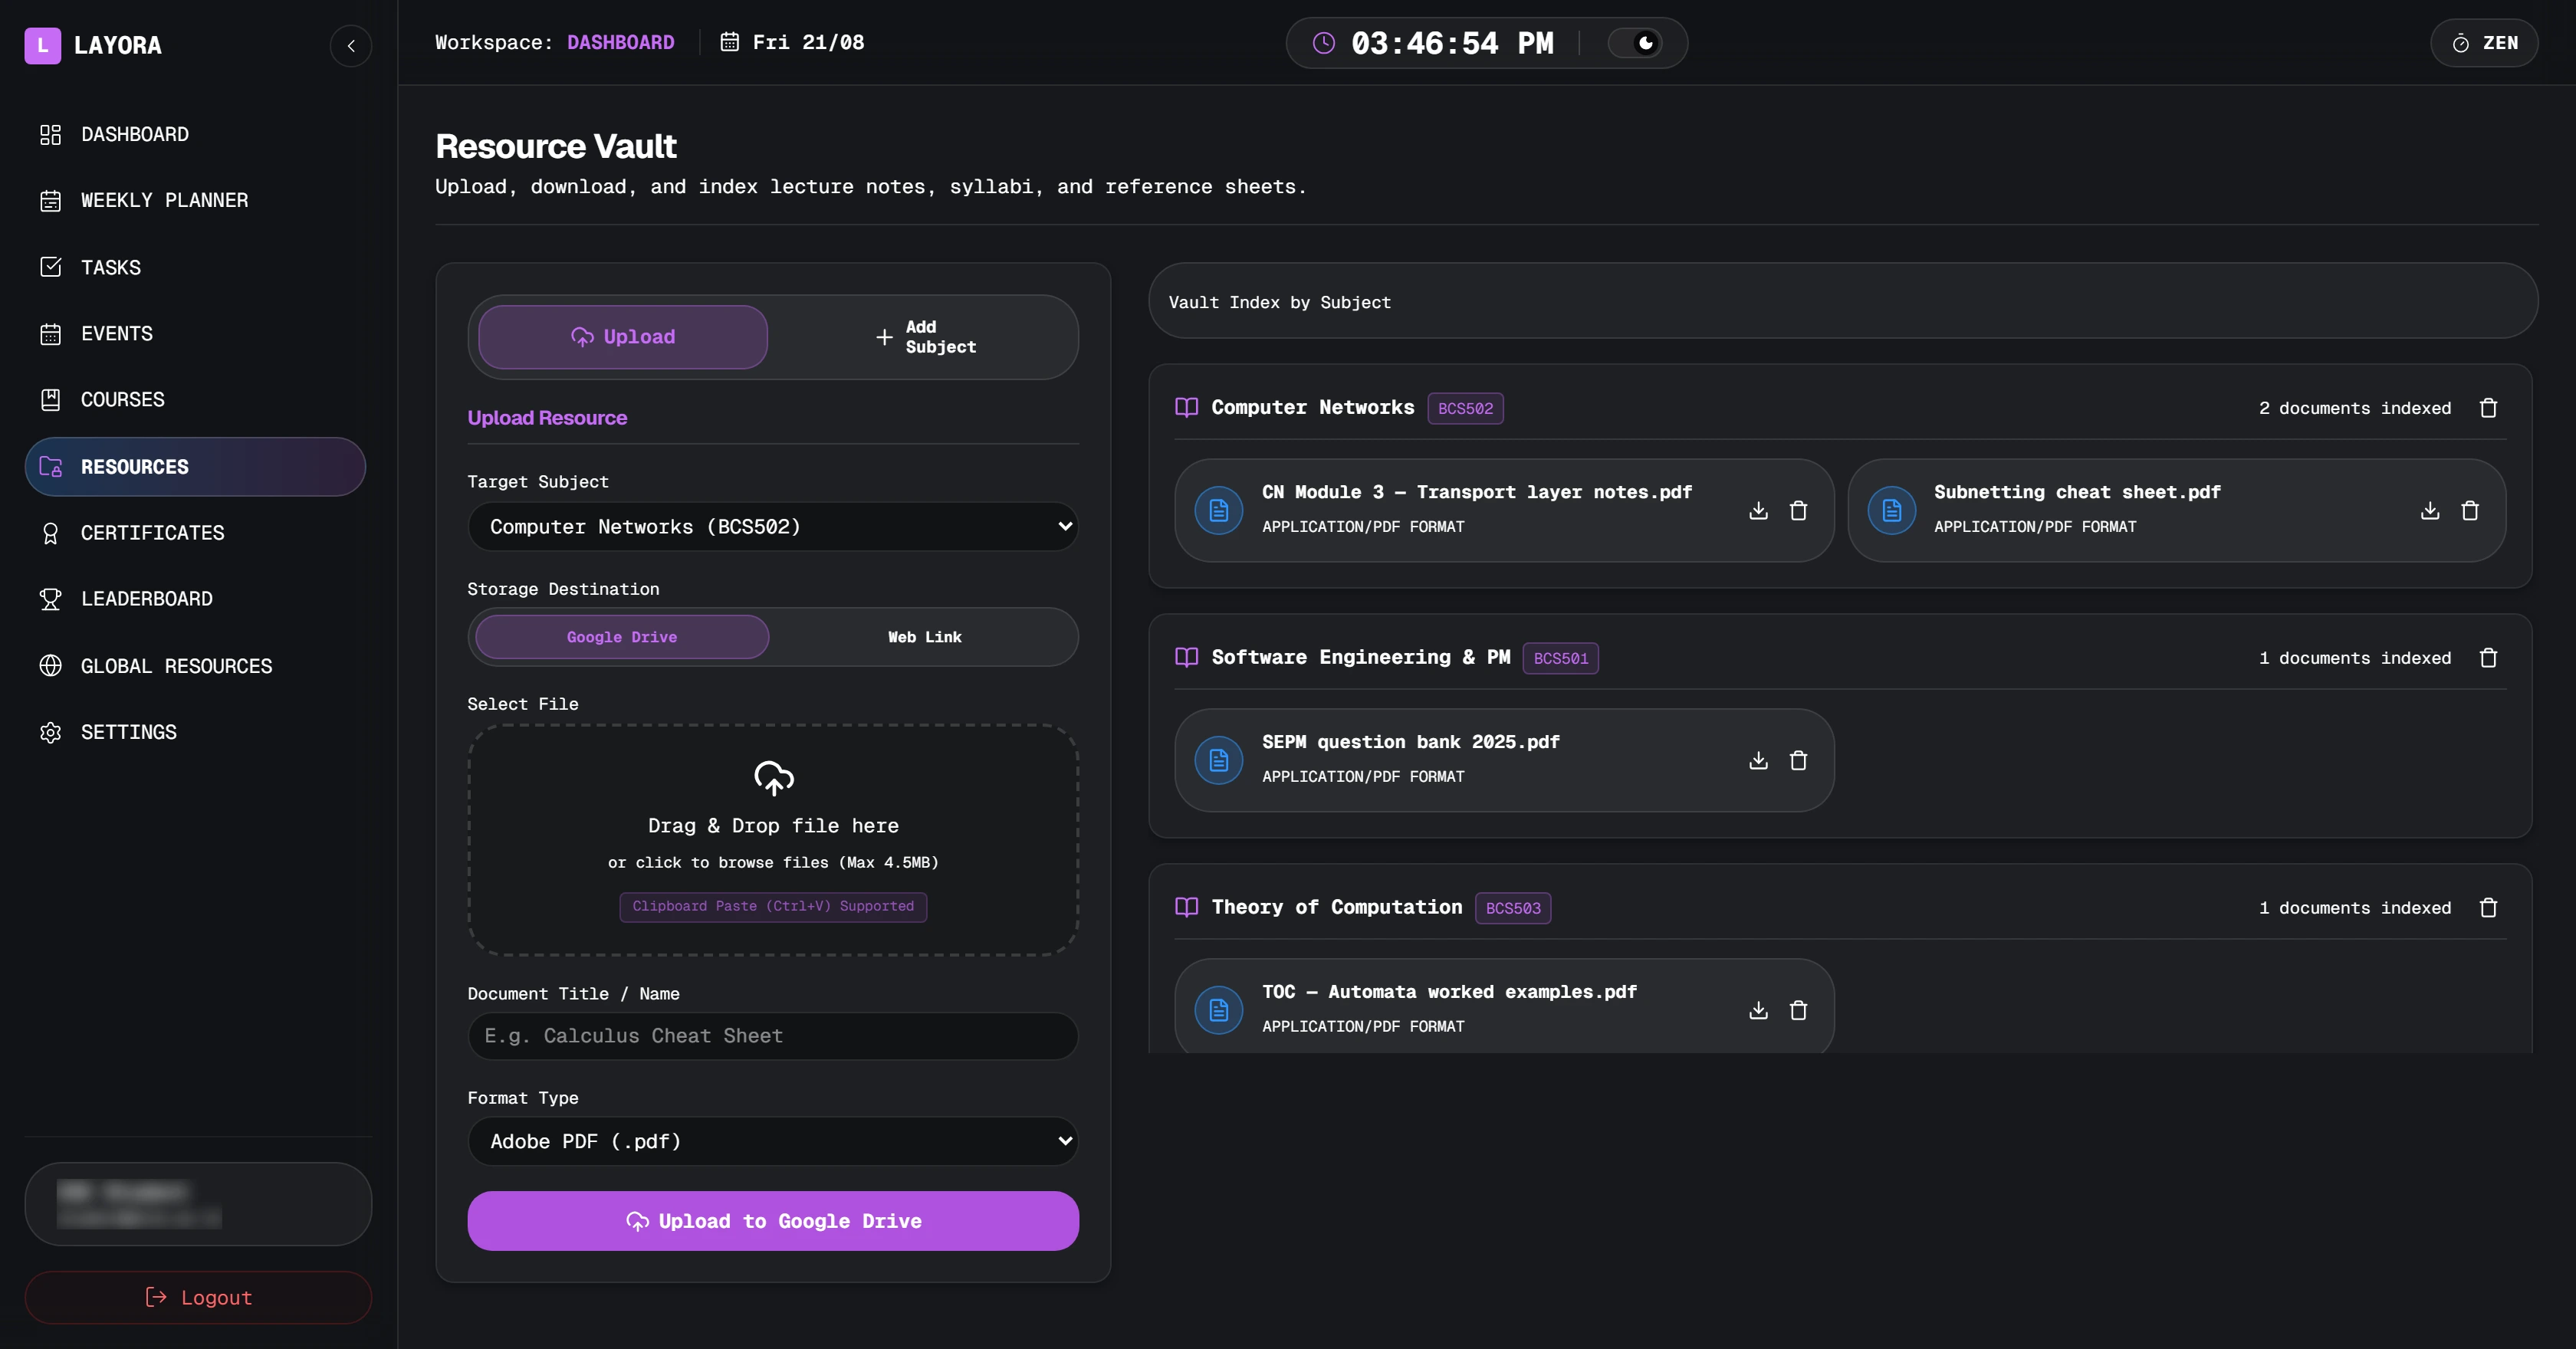Download CN Module 3 Transport layer notes.pdf
Screen dimensions: 2576x1349
[1758, 511]
